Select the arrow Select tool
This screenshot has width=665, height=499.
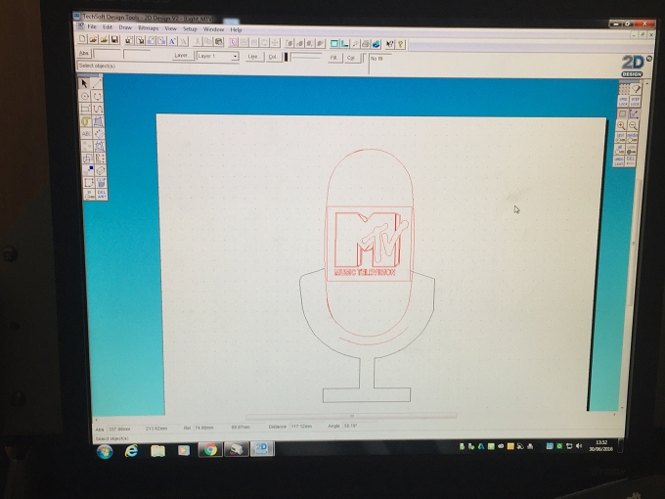(x=84, y=83)
